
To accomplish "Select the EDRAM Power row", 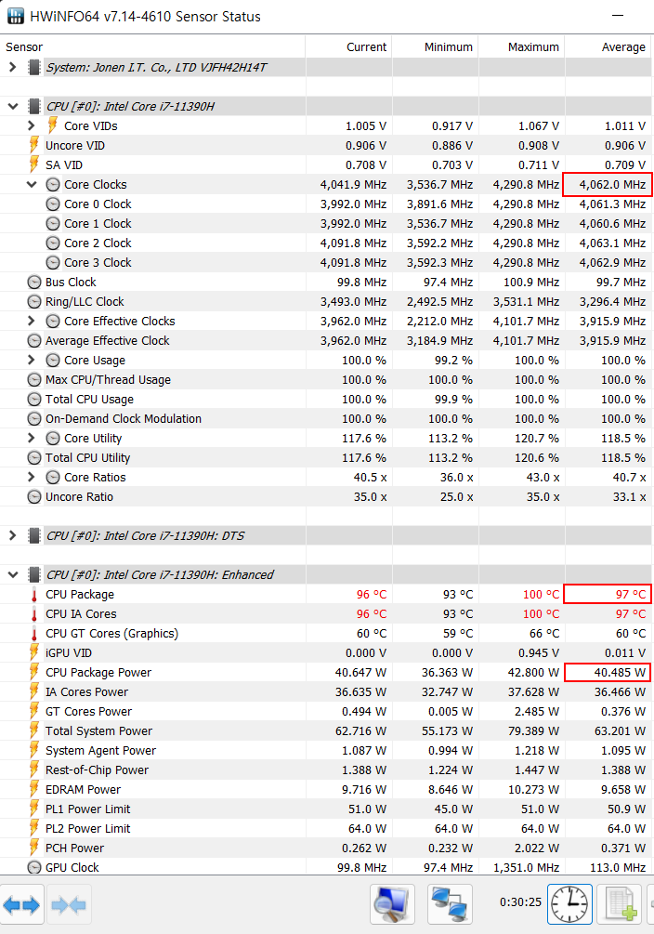I will click(326, 790).
